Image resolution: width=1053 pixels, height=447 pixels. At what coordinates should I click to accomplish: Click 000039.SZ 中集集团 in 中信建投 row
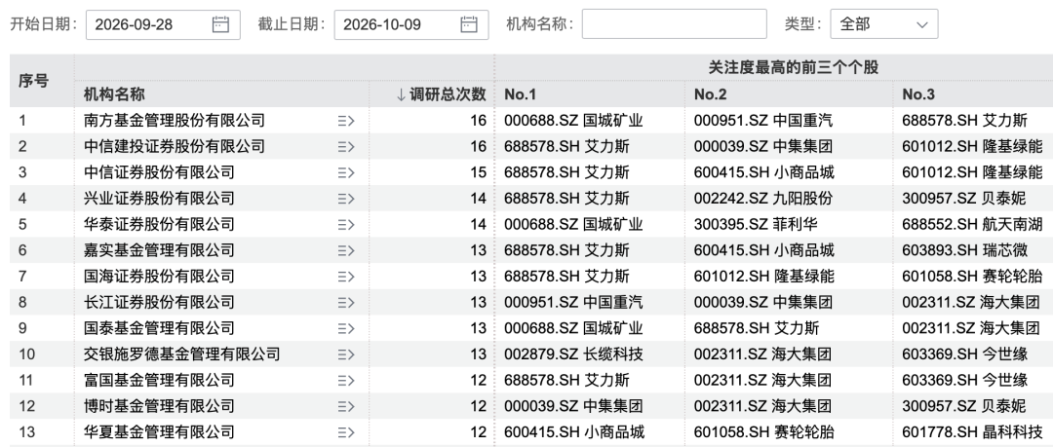[763, 146]
